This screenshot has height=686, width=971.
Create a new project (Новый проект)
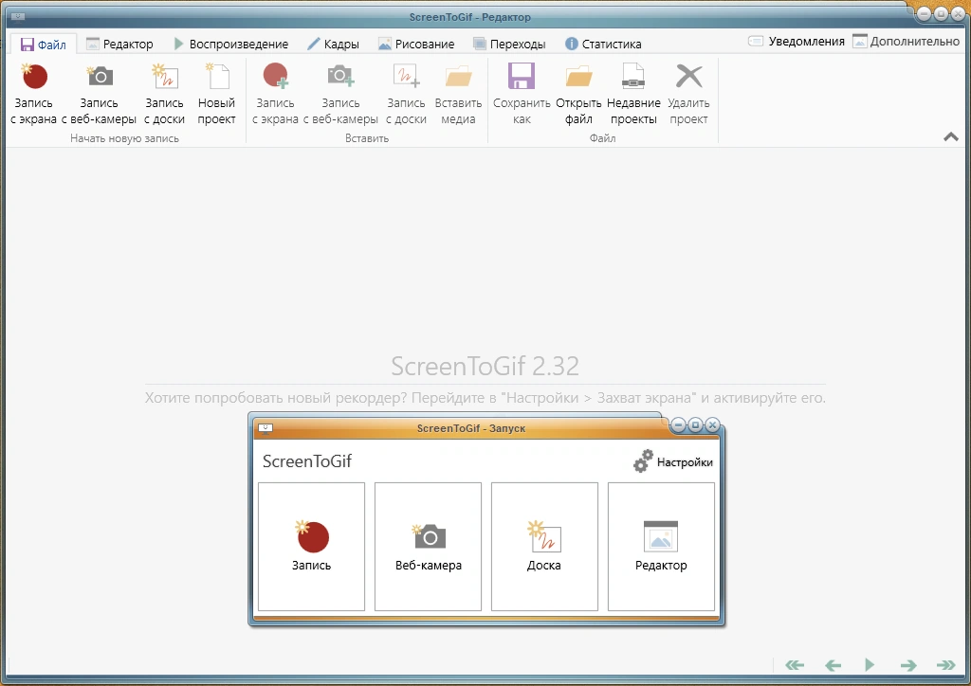coord(217,94)
